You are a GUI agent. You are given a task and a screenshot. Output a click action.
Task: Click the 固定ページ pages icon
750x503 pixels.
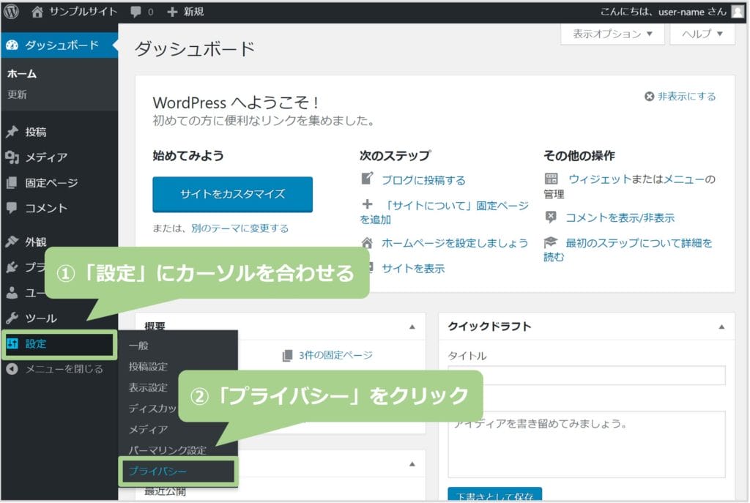coord(12,182)
